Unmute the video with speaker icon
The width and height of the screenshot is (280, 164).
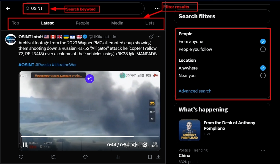pyautogui.click(x=135, y=145)
